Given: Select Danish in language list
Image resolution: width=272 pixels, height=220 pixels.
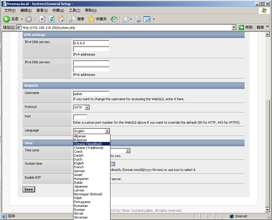Looking at the screenshot, I should point(92,155).
